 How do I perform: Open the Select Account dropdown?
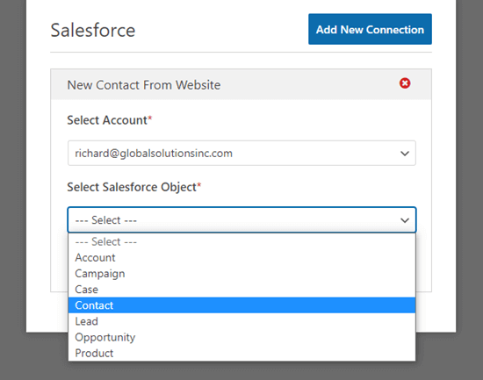(241, 153)
